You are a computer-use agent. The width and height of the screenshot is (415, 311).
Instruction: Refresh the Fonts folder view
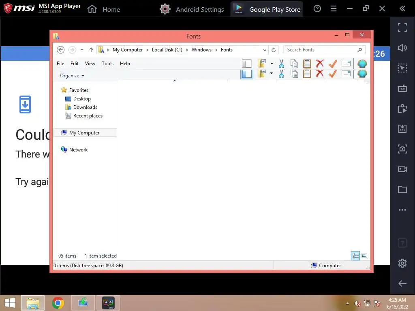pos(274,50)
